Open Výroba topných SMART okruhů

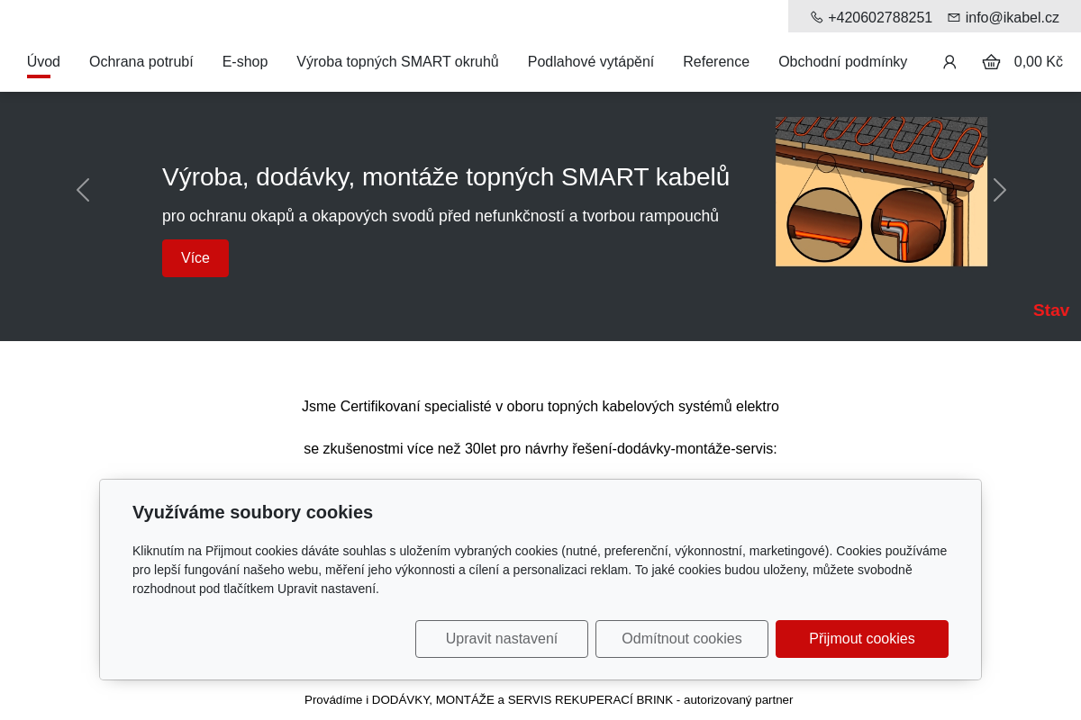tap(397, 61)
